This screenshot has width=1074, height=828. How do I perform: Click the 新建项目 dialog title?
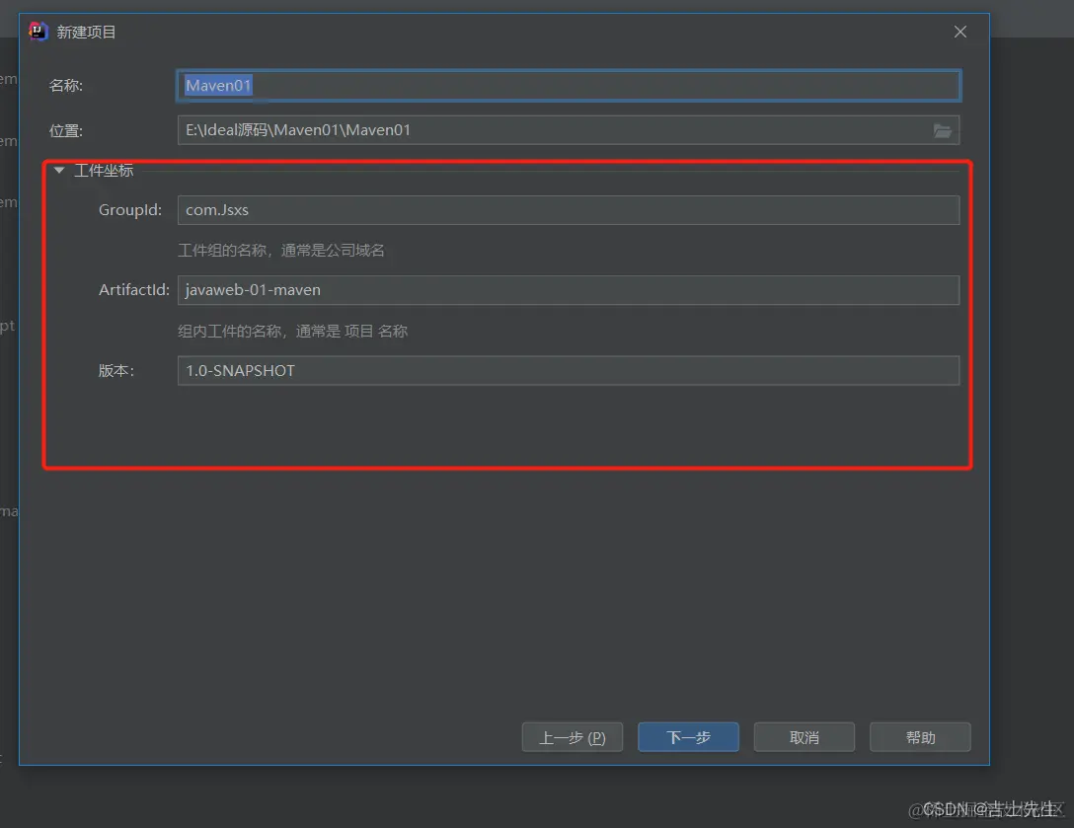(x=86, y=33)
